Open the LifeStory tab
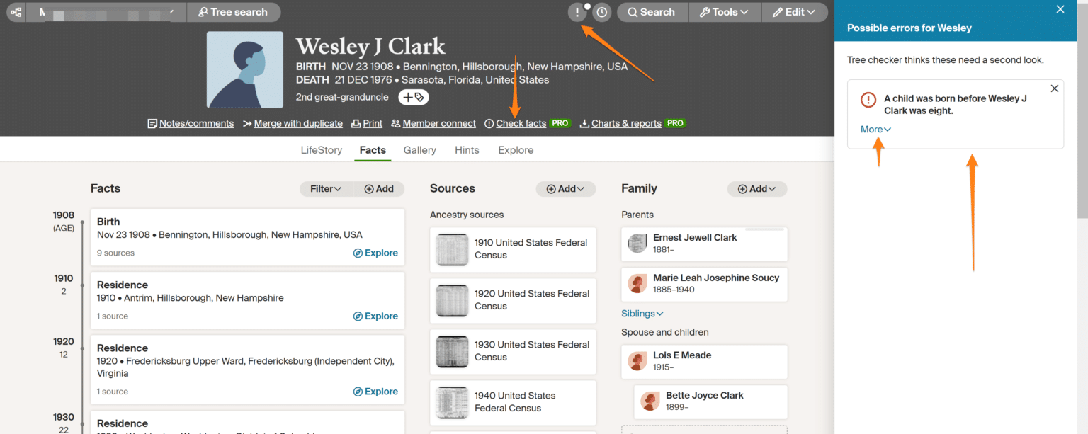This screenshot has height=434, width=1088. [321, 149]
